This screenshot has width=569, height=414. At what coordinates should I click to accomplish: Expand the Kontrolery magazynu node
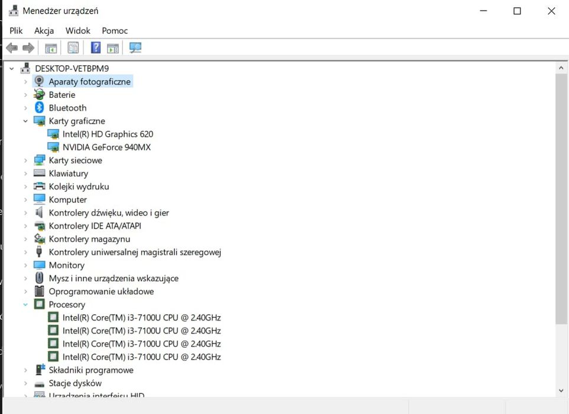coord(25,239)
